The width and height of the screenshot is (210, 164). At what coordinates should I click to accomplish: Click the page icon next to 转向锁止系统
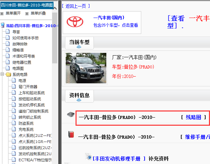coord(14,117)
